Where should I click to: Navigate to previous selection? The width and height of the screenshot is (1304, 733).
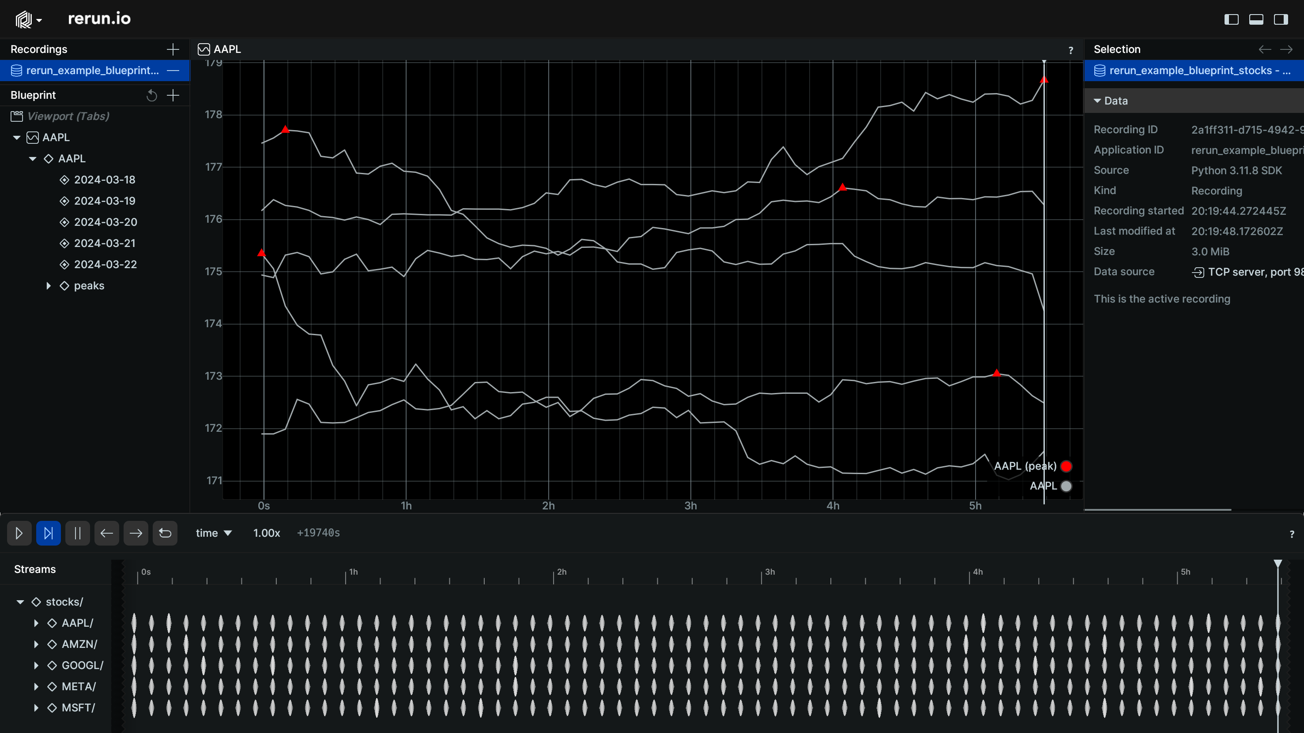tap(1265, 49)
